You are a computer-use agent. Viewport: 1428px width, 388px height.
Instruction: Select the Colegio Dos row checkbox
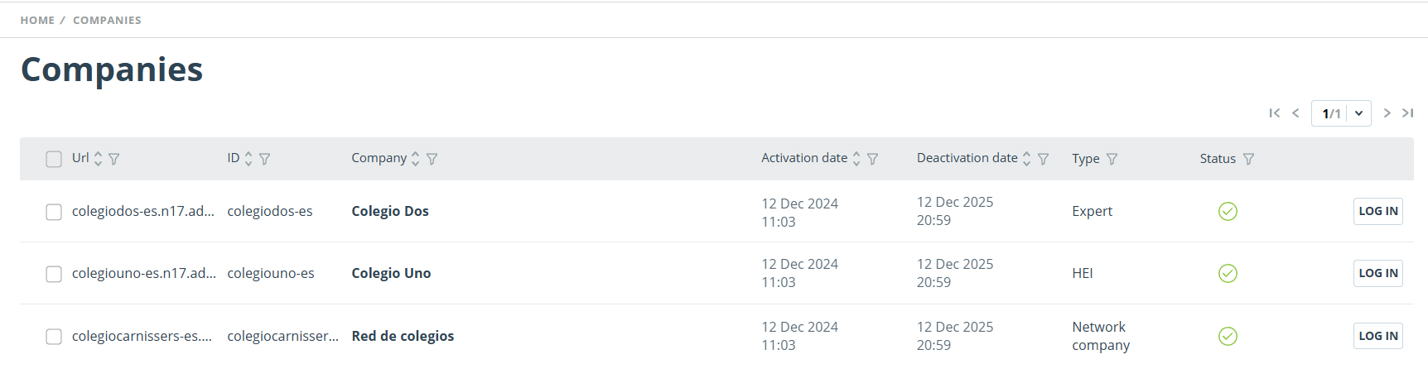[54, 212]
